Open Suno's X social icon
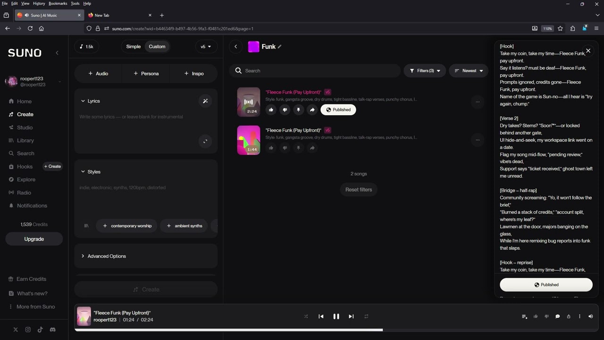604x340 pixels. point(16,330)
